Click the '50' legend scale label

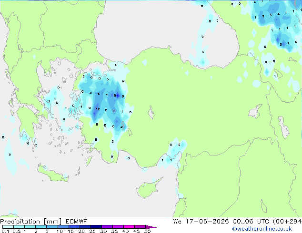[x=148, y=231]
